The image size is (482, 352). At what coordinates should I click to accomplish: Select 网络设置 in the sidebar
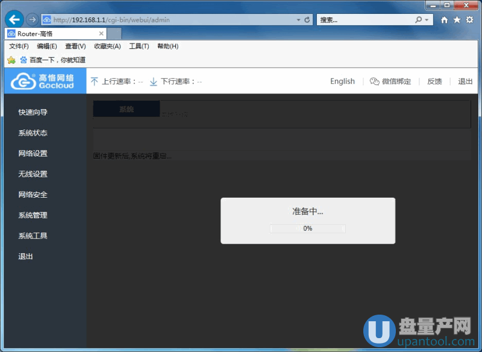(x=33, y=154)
